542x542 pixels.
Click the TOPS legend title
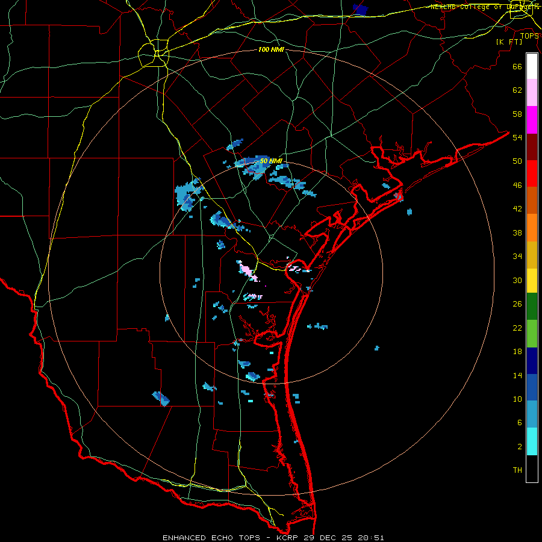coord(529,36)
